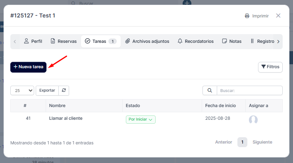Viewport: 293px width, 163px height.
Task: Click the refresh table icon
Action: (x=64, y=90)
